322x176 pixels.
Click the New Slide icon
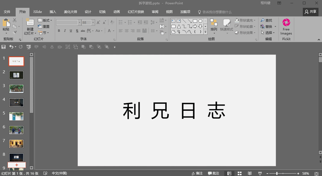pos(30,23)
